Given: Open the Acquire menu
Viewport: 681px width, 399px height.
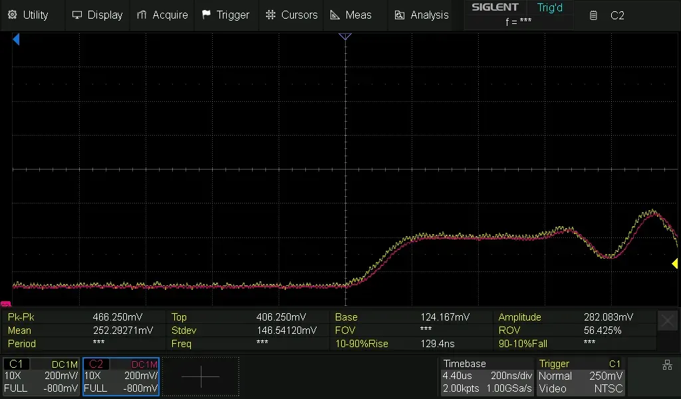Looking at the screenshot, I should pyautogui.click(x=162, y=15).
